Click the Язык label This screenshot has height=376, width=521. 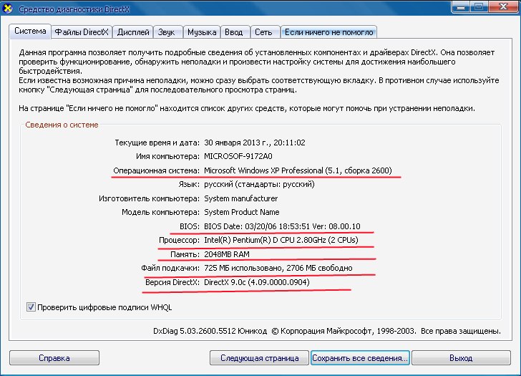(x=189, y=184)
